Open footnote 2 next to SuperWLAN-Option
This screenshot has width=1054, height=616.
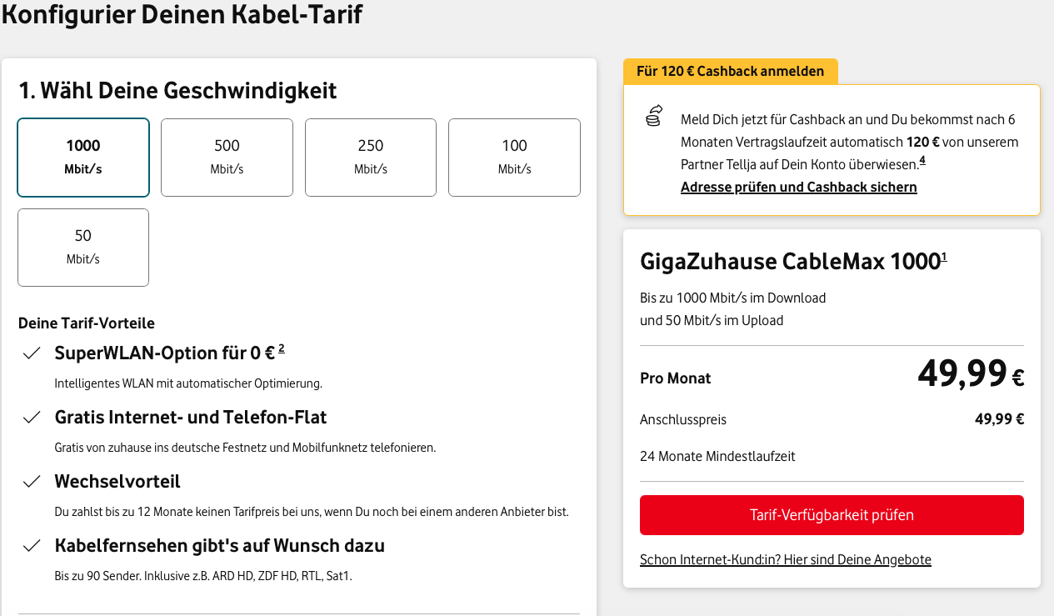(282, 348)
